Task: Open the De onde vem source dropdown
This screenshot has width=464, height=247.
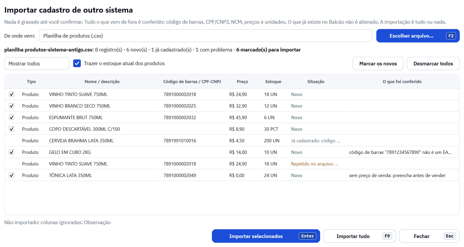Action: coord(206,36)
